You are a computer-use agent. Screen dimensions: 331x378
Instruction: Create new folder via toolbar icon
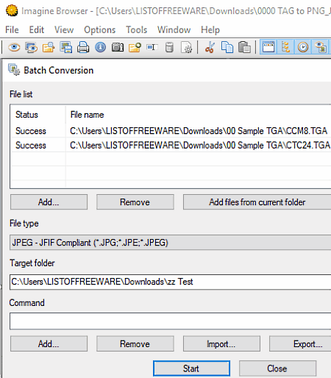tap(135, 47)
